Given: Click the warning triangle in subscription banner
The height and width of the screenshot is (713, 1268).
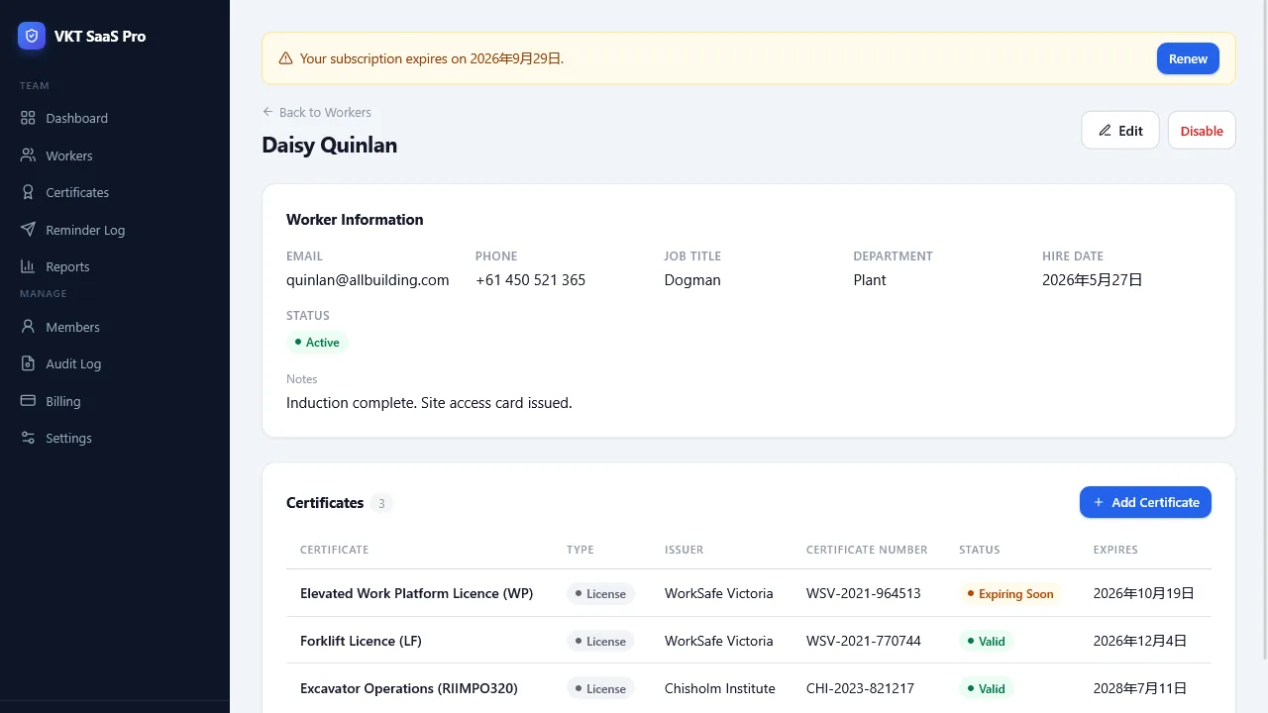Looking at the screenshot, I should (285, 58).
